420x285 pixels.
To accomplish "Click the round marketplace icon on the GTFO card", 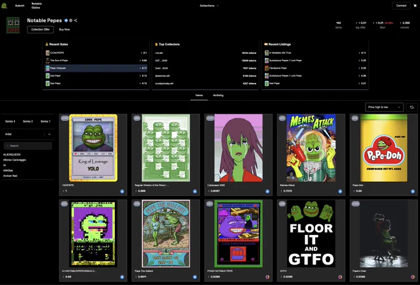I will (340, 277).
